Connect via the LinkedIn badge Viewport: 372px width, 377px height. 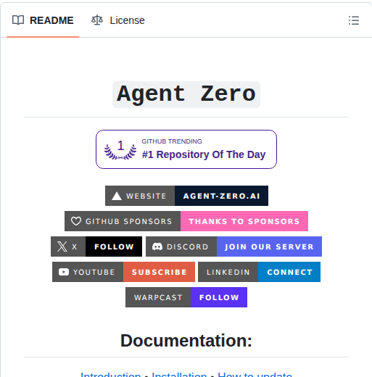259,272
